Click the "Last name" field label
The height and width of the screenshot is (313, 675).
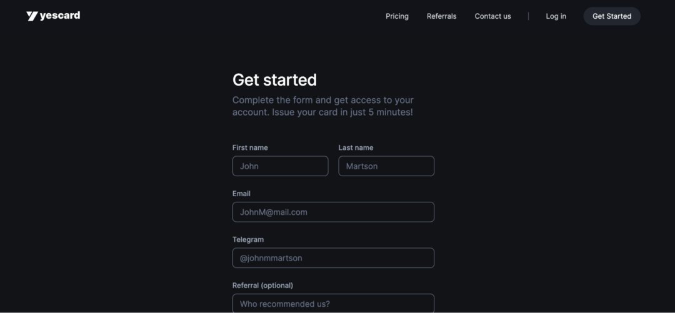356,148
